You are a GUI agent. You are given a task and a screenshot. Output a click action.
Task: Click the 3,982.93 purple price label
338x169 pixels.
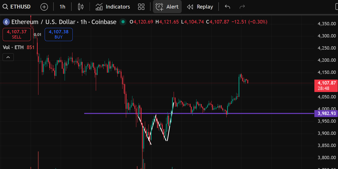pyautogui.click(x=326, y=113)
